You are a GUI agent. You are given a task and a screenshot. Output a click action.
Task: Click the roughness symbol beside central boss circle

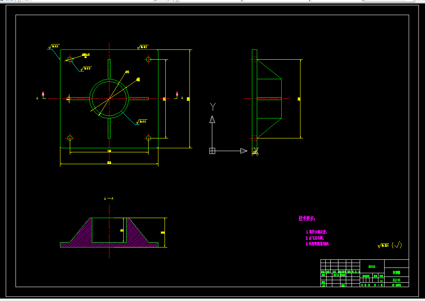click(142, 121)
